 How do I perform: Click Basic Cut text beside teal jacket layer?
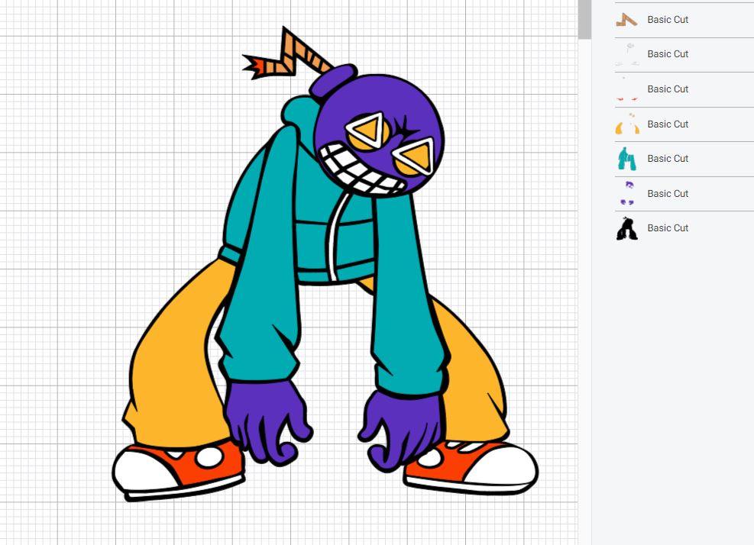pyautogui.click(x=668, y=158)
